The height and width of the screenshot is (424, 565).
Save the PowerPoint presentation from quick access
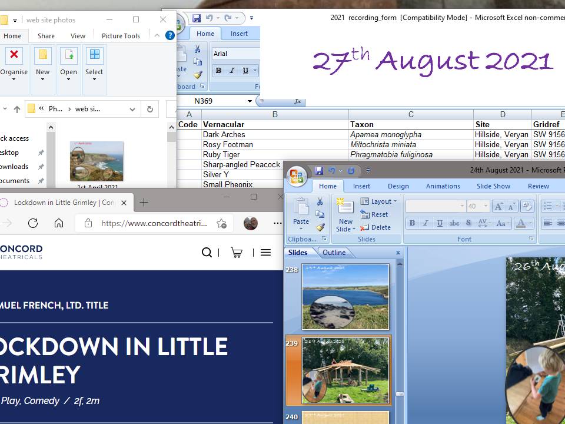click(319, 171)
